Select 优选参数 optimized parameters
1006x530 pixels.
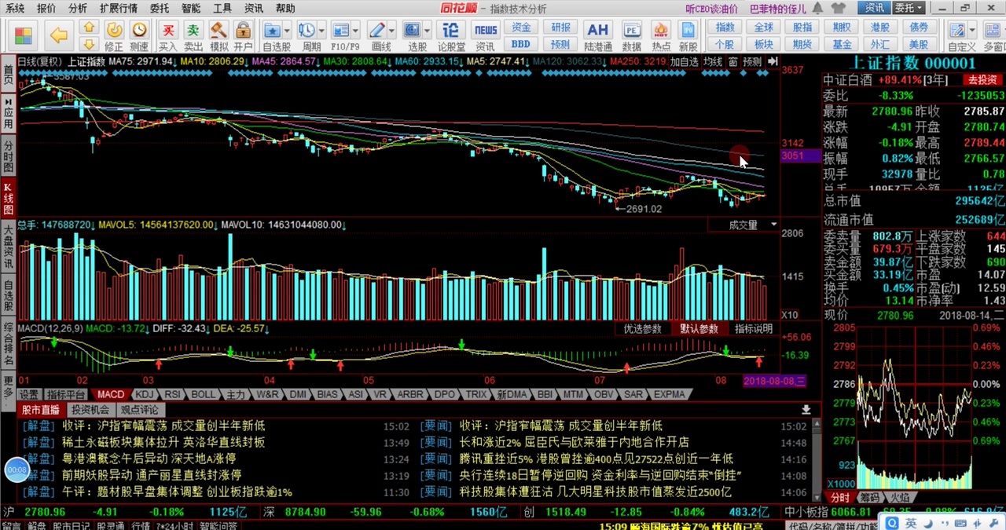642,328
